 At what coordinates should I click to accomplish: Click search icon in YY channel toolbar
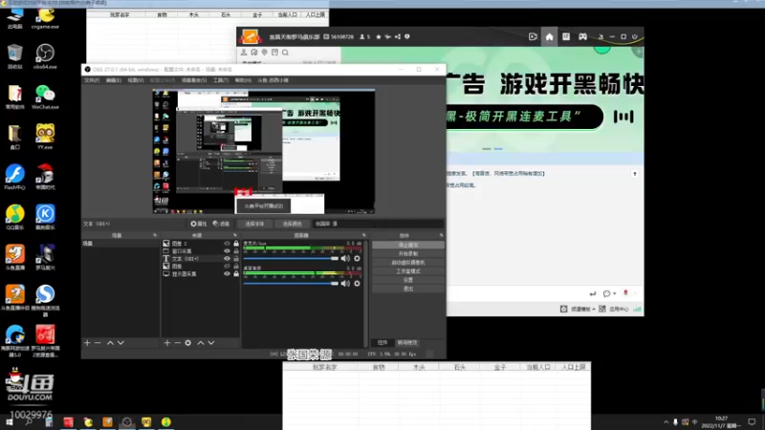(x=285, y=53)
